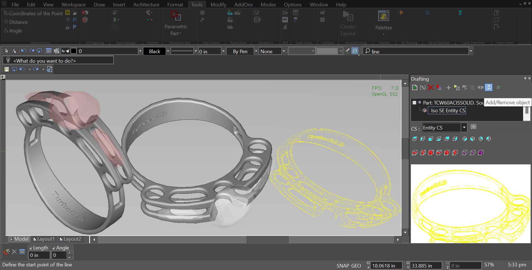Viewport: 532px width, 270px height.
Task: Select the last cyan isometric cube icon
Action: [489, 139]
